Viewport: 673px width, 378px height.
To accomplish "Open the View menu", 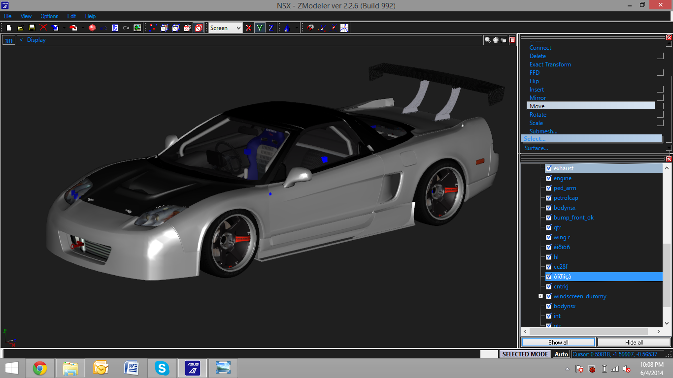I will 26,16.
